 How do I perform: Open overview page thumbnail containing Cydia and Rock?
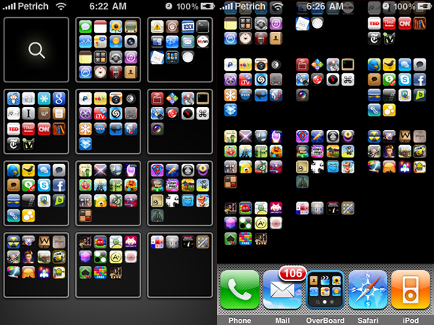(x=180, y=50)
